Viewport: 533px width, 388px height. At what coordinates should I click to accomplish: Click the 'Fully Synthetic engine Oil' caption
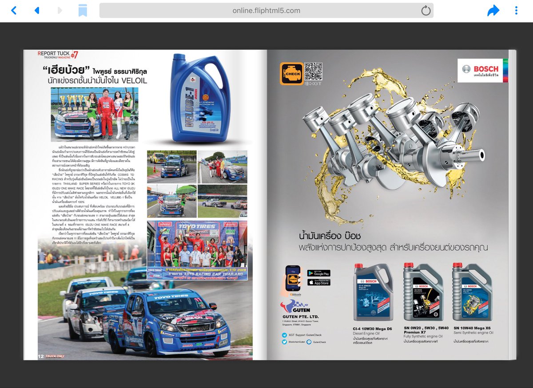[x=423, y=337]
